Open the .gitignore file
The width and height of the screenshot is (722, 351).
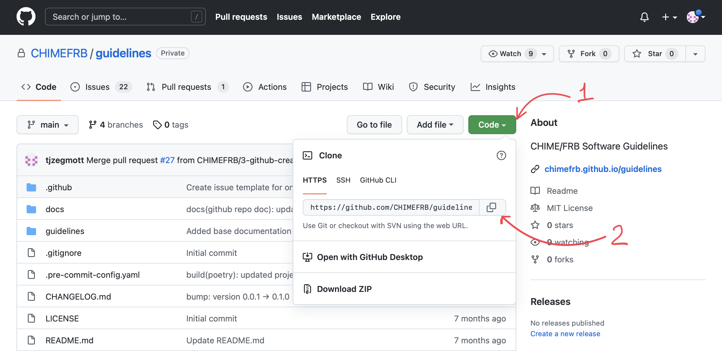pyautogui.click(x=63, y=253)
